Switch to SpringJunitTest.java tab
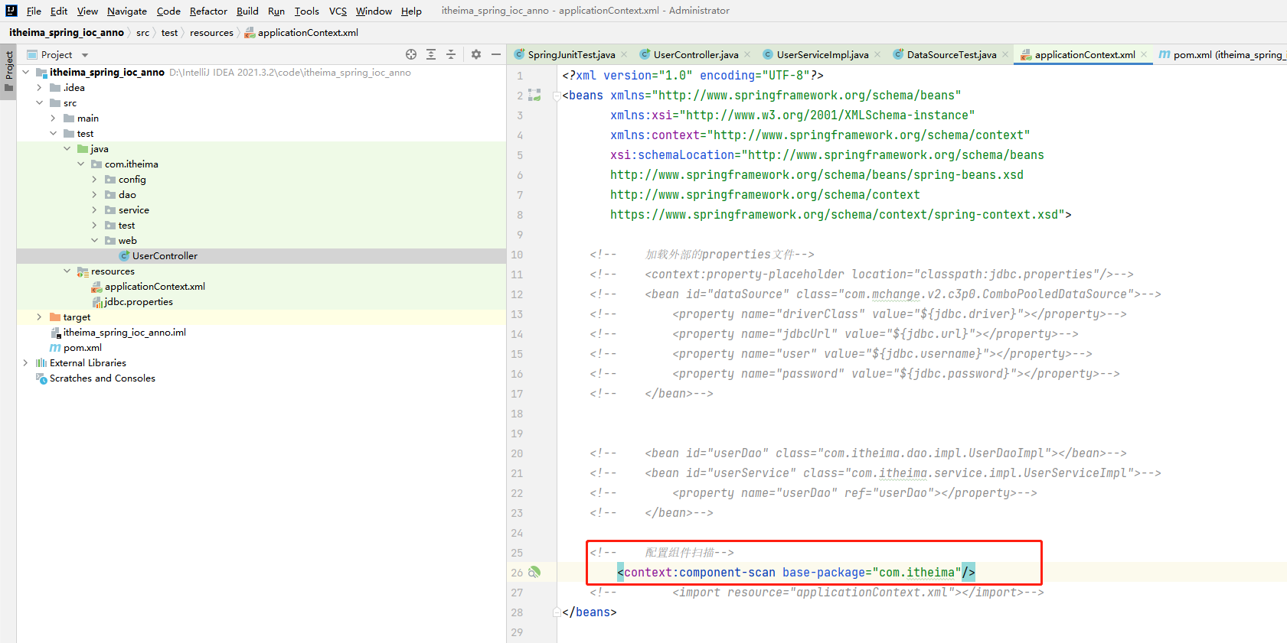 (571, 54)
